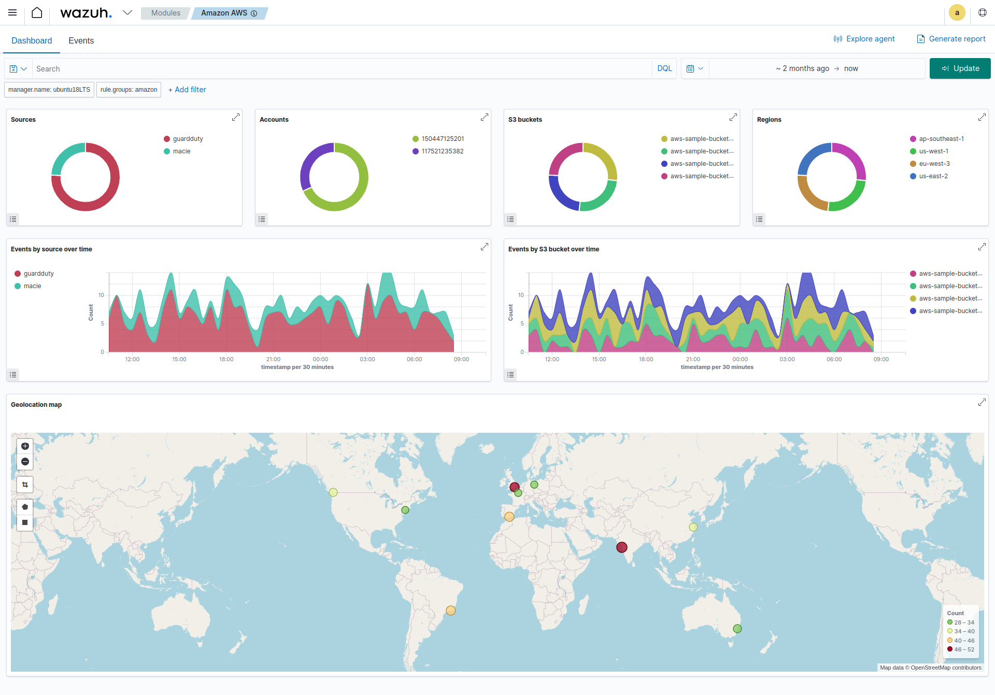Toggle legend in Events by S3 bucket panel
The height and width of the screenshot is (695, 995).
(510, 375)
